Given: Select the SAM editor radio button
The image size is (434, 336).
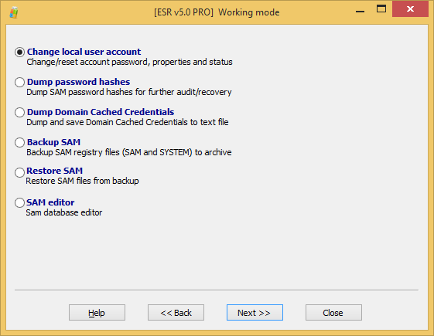Looking at the screenshot, I should point(19,202).
